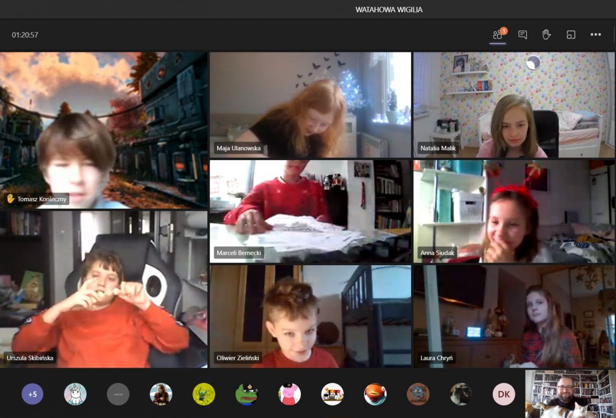
Task: Select Maja Ulanowska's video tile
Action: [310, 105]
